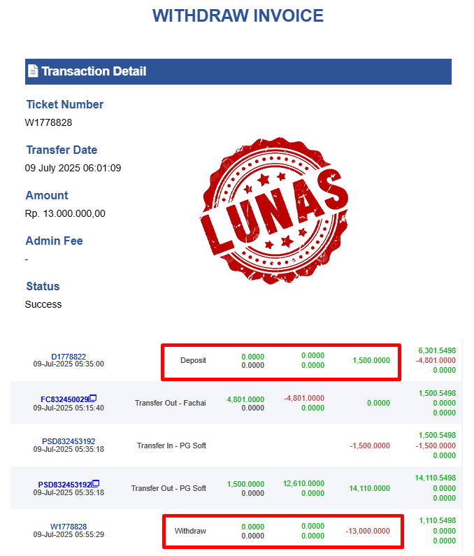Open deposit ticket link D1778822
The height and width of the screenshot is (556, 474).
[x=69, y=357]
